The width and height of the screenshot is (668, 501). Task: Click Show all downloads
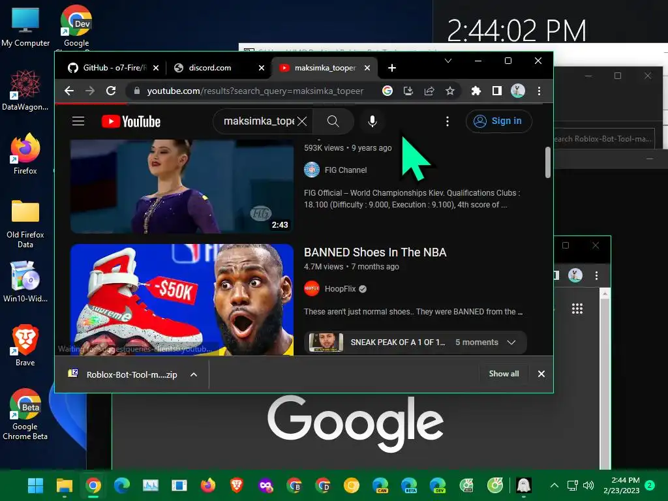coord(504,374)
